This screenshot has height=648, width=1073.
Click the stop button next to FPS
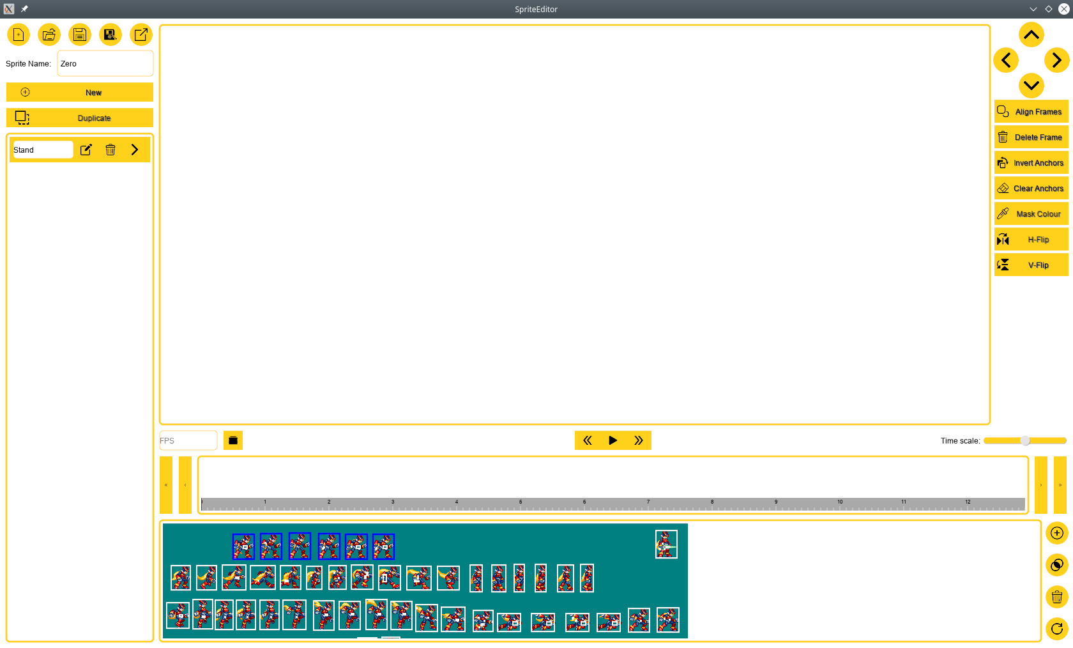233,440
